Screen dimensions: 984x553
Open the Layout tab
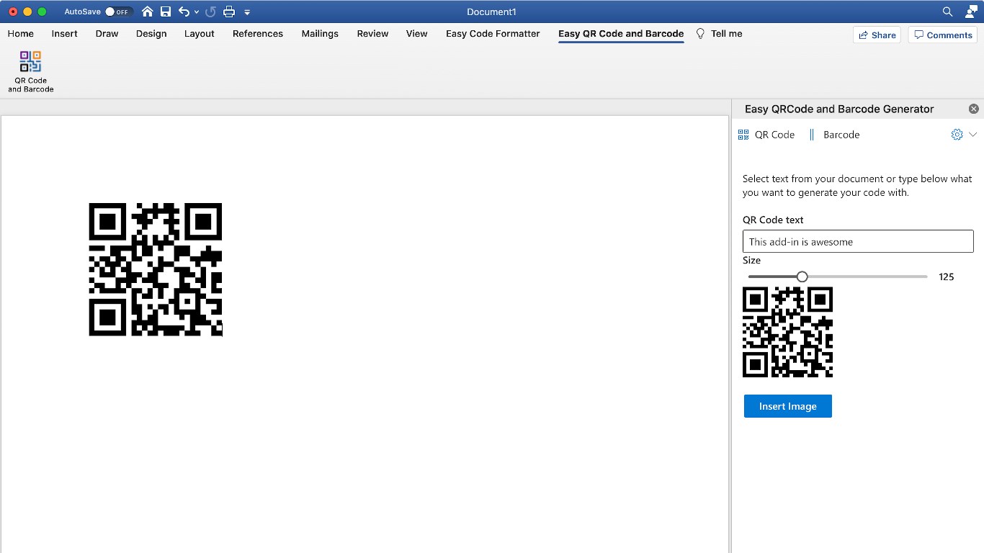tap(200, 34)
